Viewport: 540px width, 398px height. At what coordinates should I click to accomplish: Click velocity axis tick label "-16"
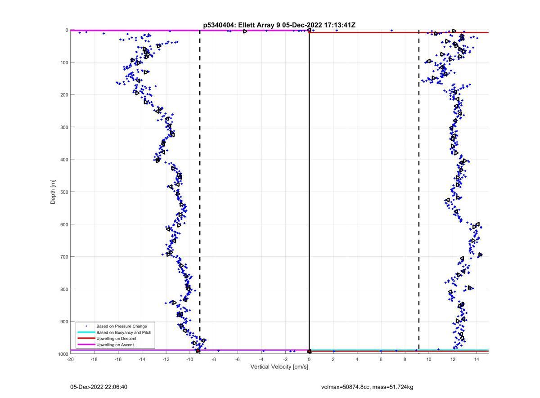tap(118, 359)
